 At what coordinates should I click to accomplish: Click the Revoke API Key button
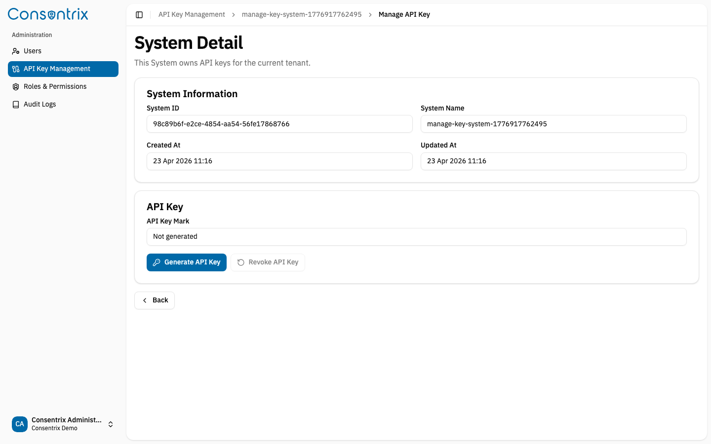point(268,262)
